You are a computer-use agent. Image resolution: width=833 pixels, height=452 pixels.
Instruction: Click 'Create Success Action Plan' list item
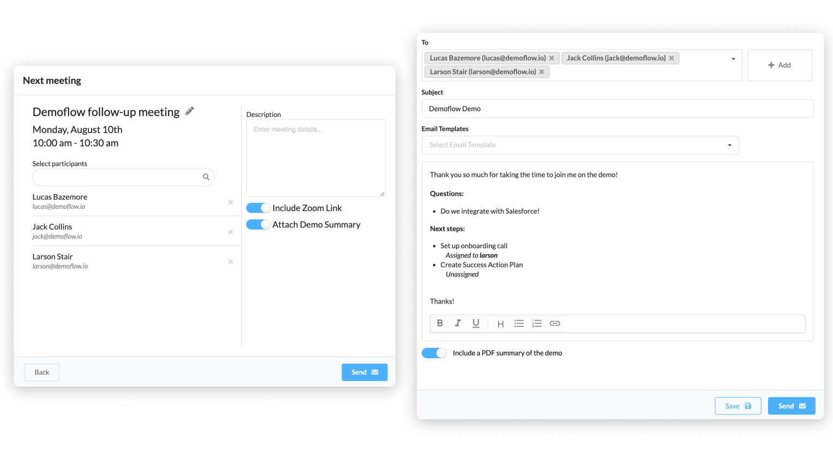(482, 265)
